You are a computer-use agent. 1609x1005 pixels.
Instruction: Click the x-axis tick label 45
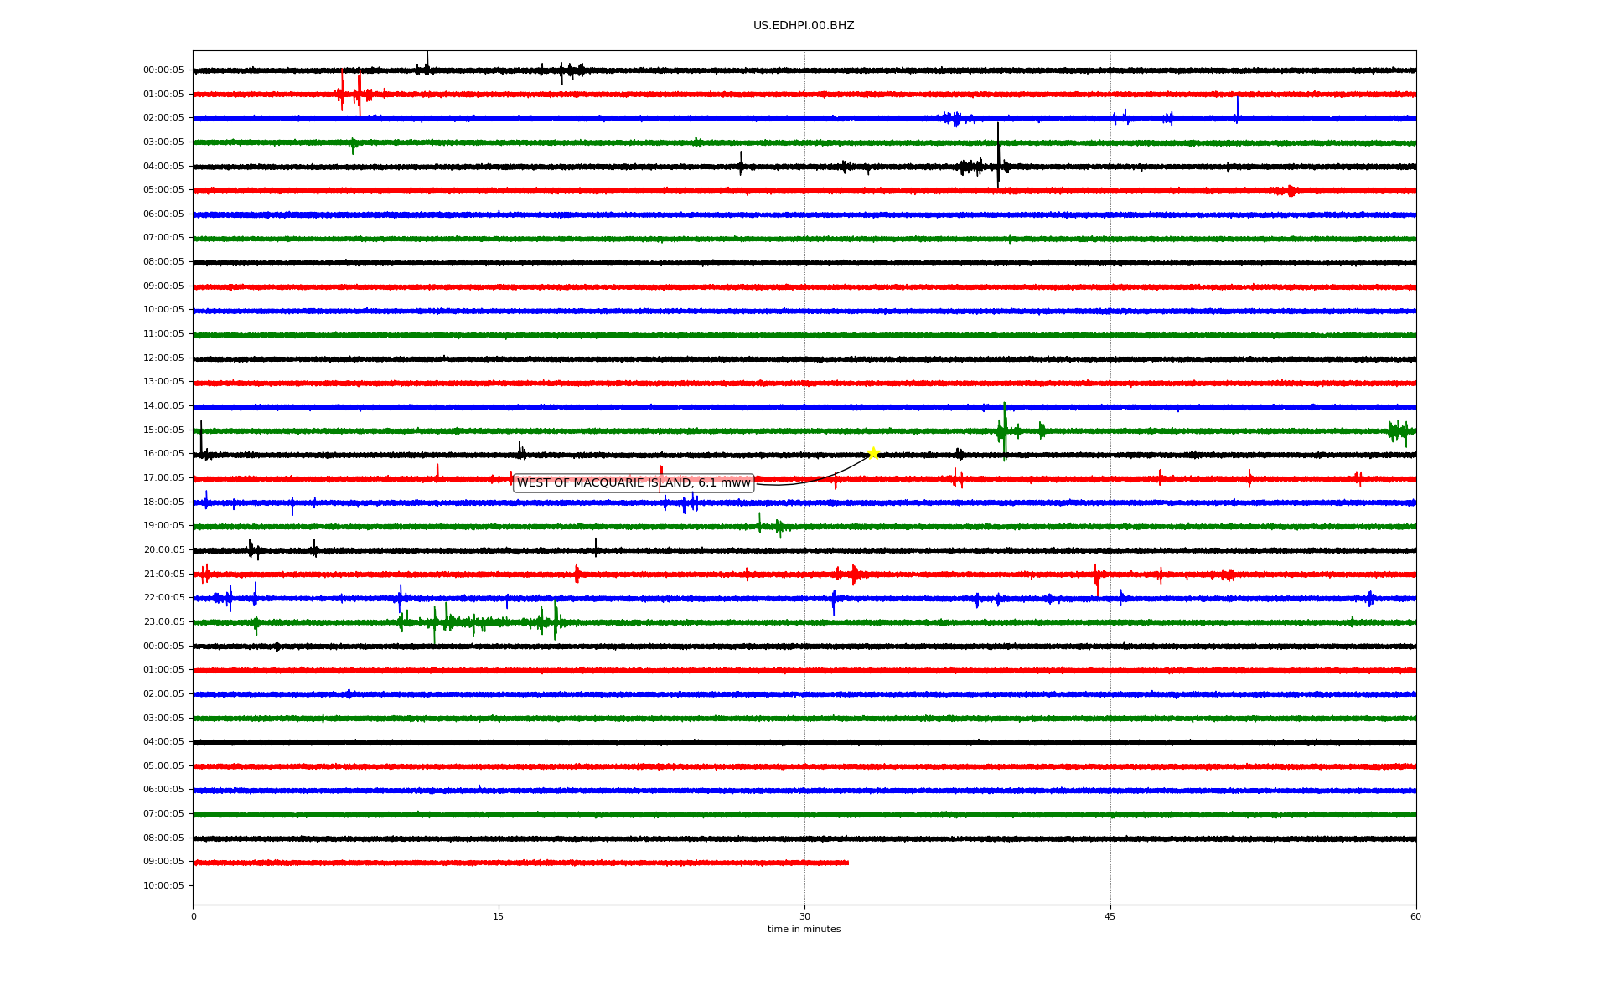(x=1110, y=916)
